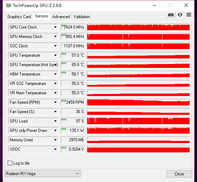Click the 1107.0 MHz SOC clock value
The height and width of the screenshot is (182, 197).
tap(73, 46)
